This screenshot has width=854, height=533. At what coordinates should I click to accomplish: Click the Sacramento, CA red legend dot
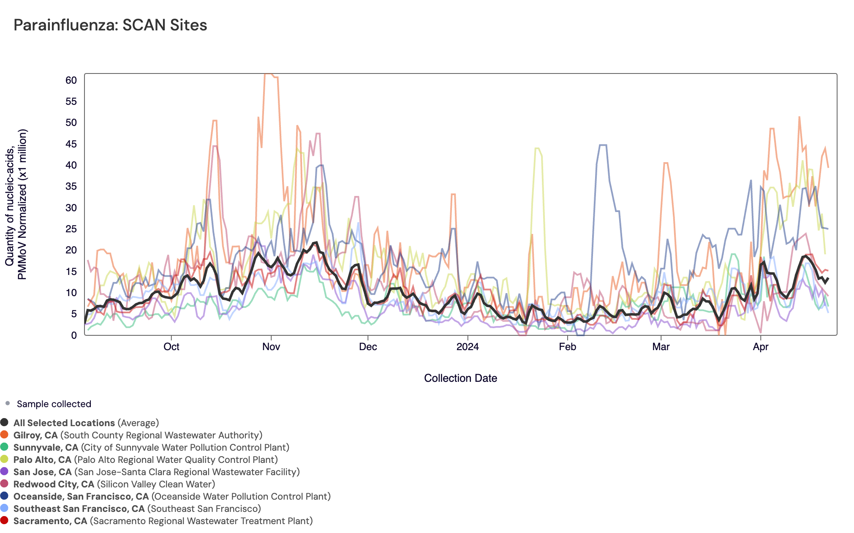coord(4,520)
